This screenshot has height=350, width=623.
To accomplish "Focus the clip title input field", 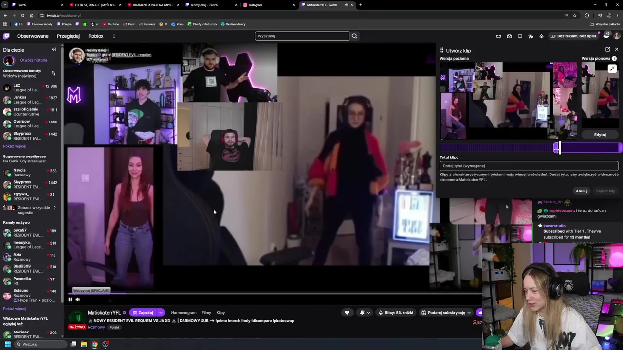I will (x=529, y=166).
